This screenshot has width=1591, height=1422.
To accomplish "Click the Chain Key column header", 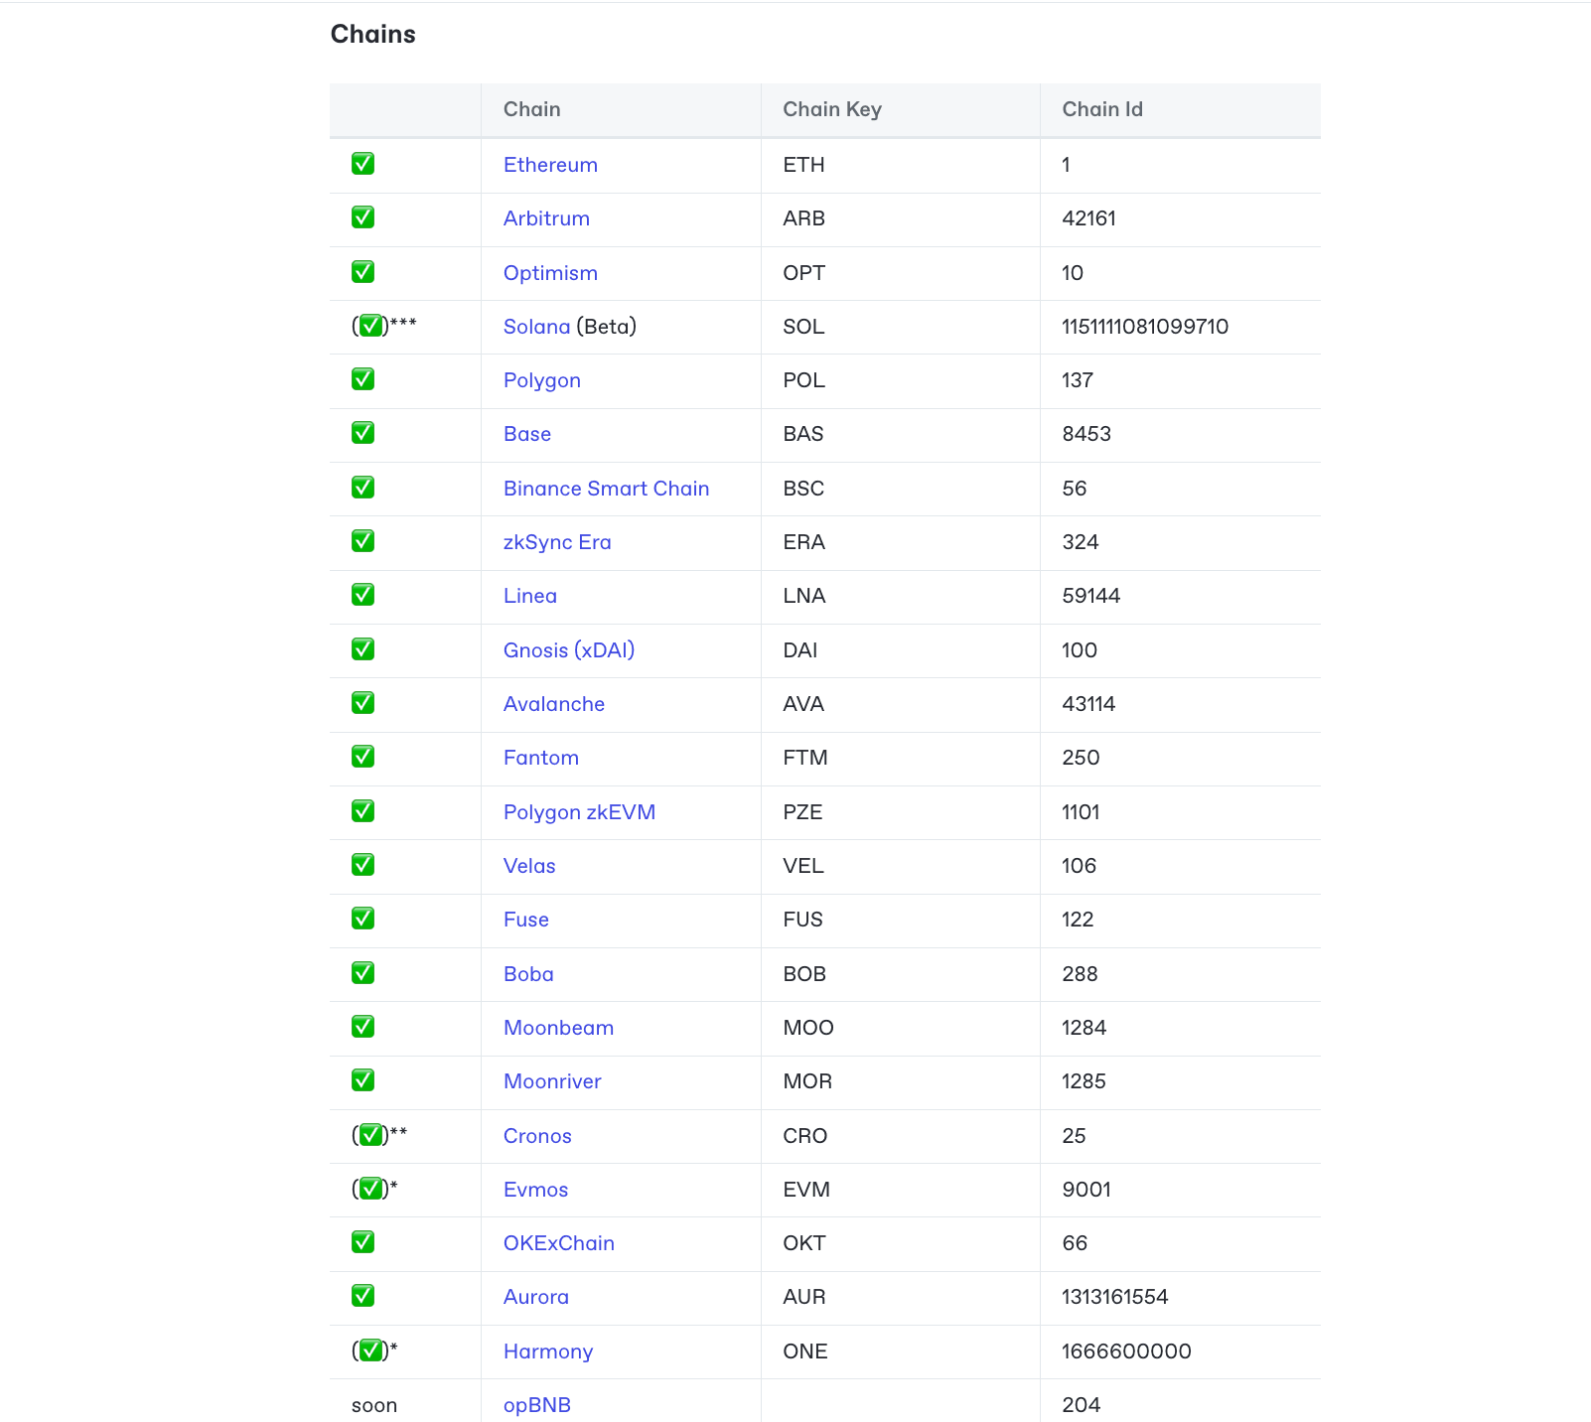I will pos(831,109).
